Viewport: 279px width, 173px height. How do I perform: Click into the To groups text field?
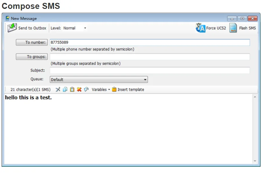point(150,57)
